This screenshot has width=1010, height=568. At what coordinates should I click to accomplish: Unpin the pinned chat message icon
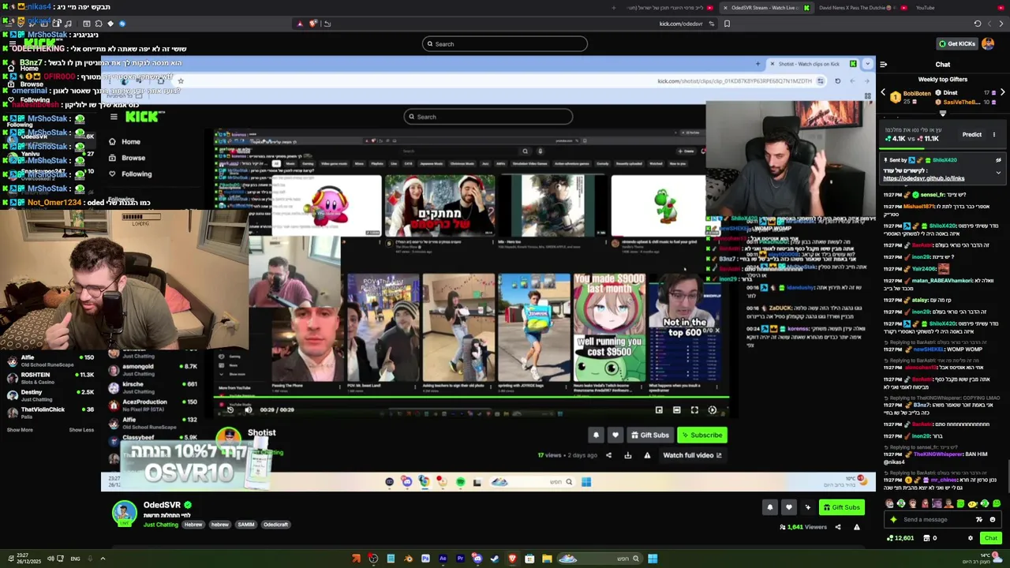[998, 160]
